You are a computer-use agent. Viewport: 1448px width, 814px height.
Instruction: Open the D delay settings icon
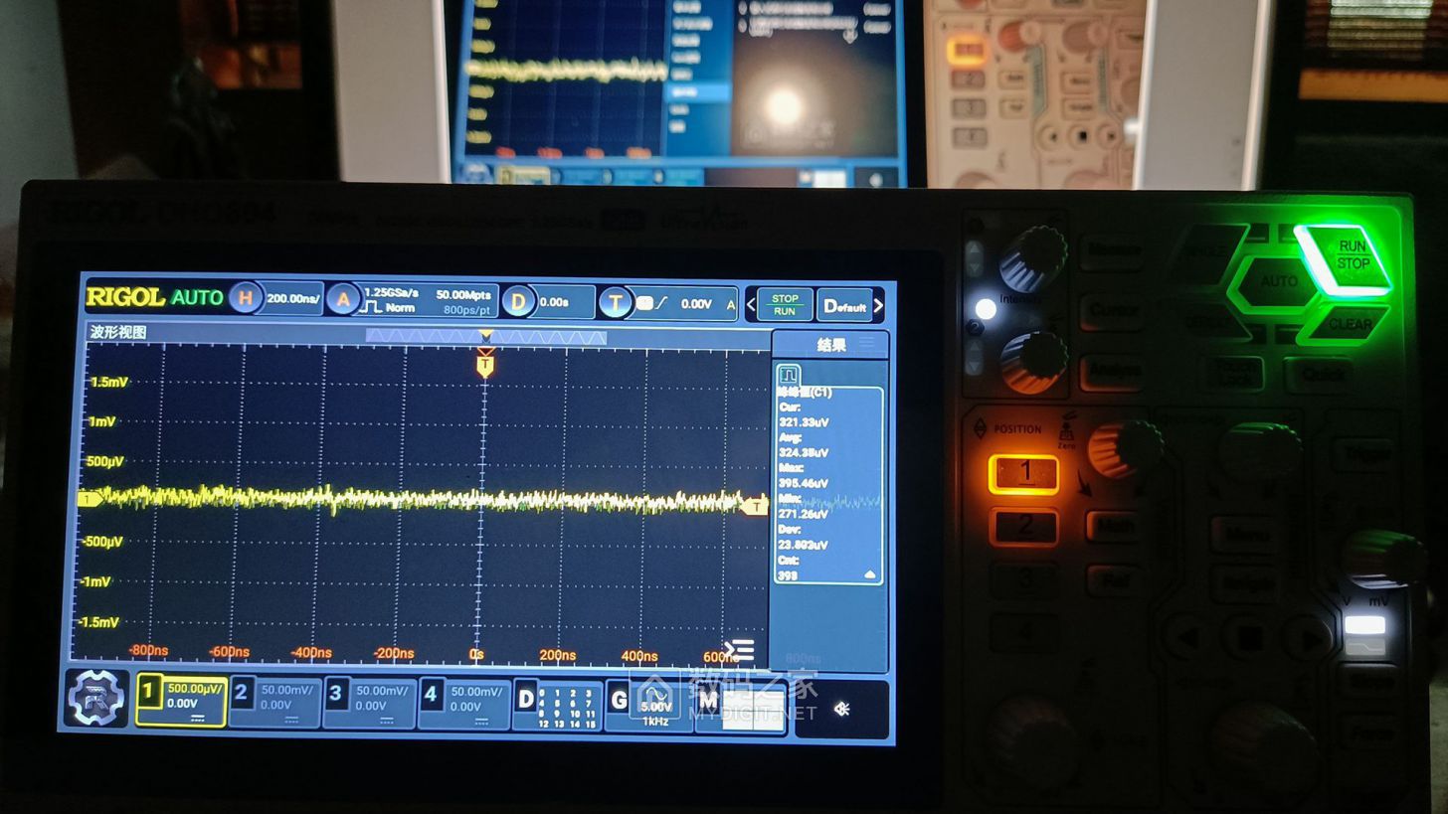click(x=517, y=302)
